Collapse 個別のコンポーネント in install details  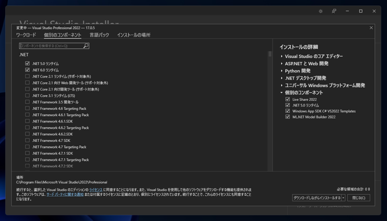pos(282,93)
